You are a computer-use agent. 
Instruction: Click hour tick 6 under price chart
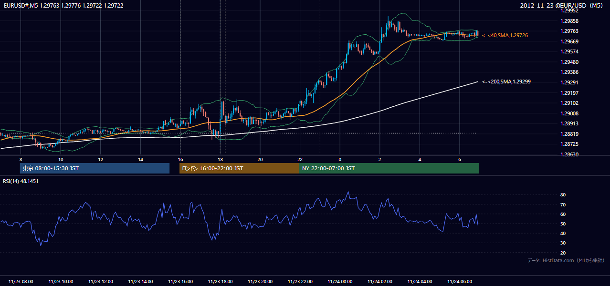tap(459, 159)
